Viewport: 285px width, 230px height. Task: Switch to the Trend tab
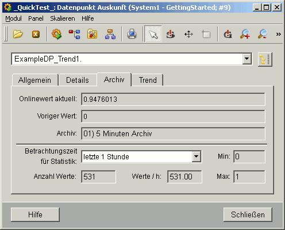148,80
